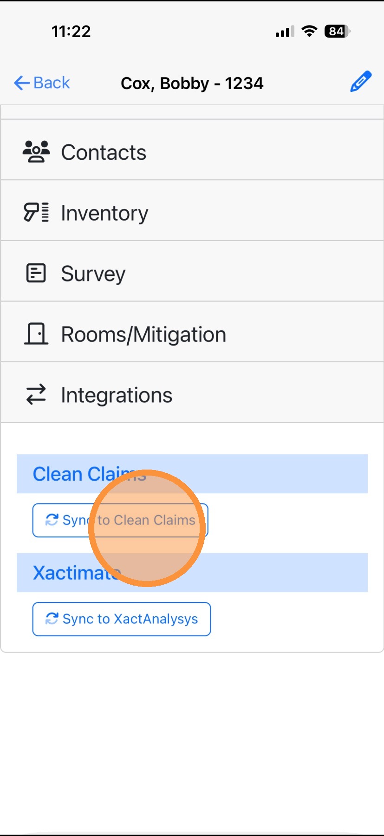This screenshot has height=836, width=384.
Task: Tap the Rooms/Mitigation door icon
Action: pyautogui.click(x=36, y=334)
